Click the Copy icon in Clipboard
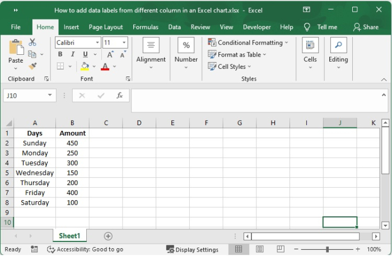The width and height of the screenshot is (392, 256). tap(32, 54)
